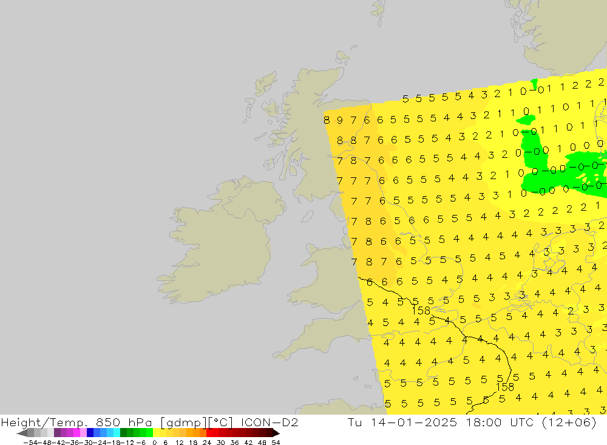
Task: Click the '[gdmp]' unit label
Action: [x=183, y=423]
